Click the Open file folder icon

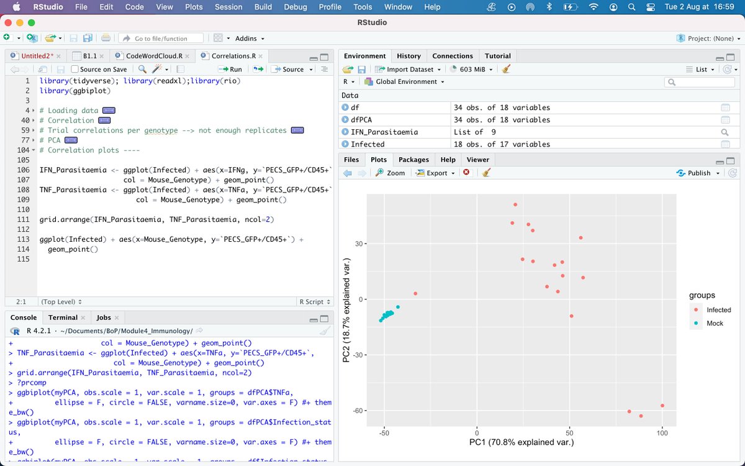click(50, 38)
